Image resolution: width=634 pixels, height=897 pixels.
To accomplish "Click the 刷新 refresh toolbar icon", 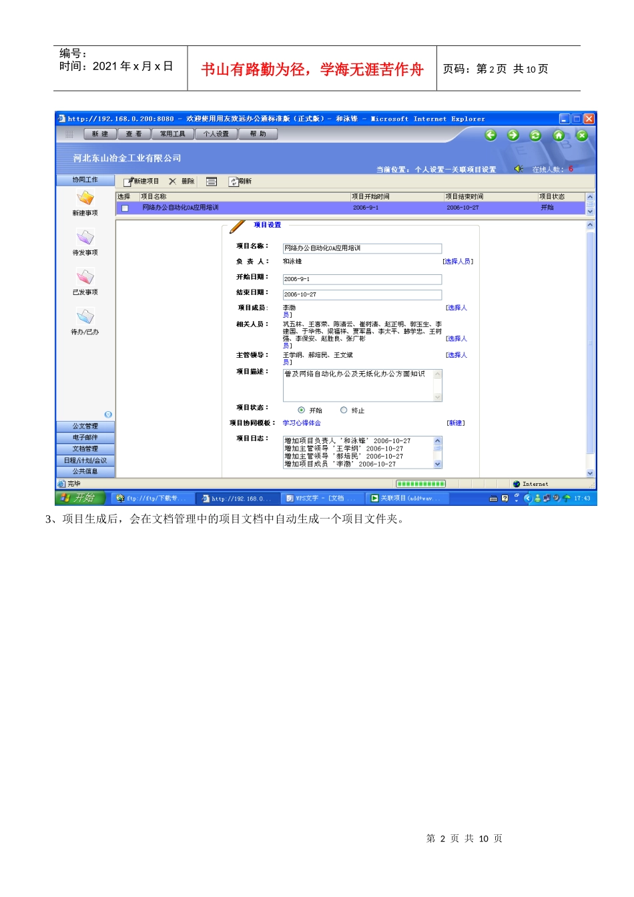I will [234, 182].
